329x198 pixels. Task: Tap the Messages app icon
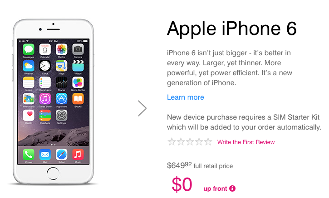click(29, 49)
